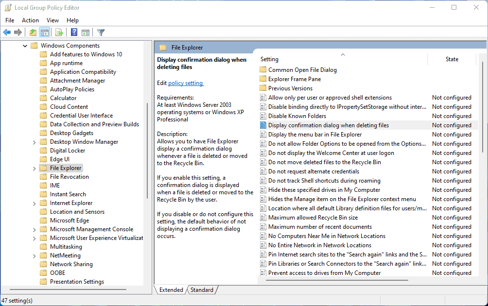The height and width of the screenshot is (306, 488).
Task: Click the Export List toolbar icon
Action: pyautogui.click(x=59, y=33)
